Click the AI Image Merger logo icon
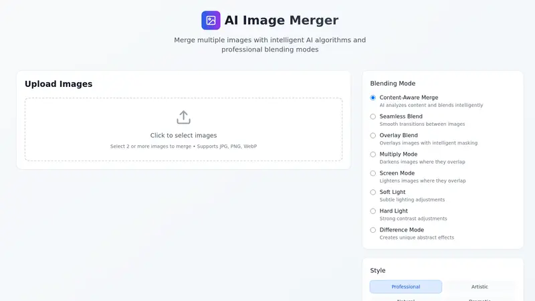The image size is (535, 301). tap(211, 20)
